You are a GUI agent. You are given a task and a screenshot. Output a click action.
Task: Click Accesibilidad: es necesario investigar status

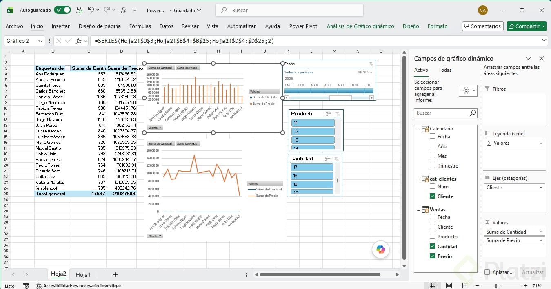point(78,286)
